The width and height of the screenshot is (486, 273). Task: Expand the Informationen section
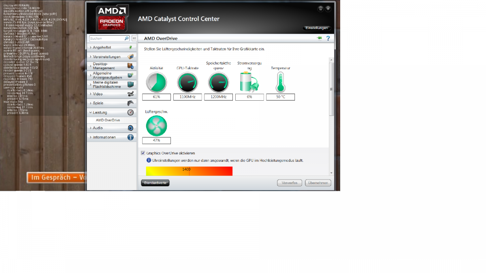tap(112, 137)
